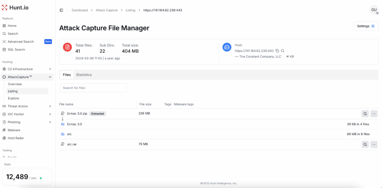Click the 12,489 per sec stats
382x188 pixels.
tap(27, 177)
